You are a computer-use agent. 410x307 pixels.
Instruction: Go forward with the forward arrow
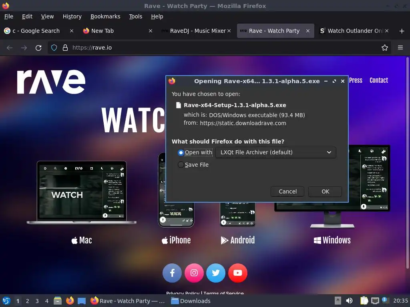pyautogui.click(x=24, y=48)
